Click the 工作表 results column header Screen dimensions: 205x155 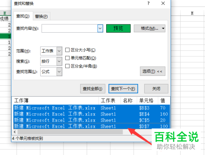click(x=109, y=101)
